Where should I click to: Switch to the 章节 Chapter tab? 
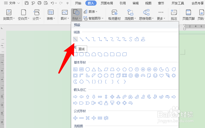pos(161,3)
